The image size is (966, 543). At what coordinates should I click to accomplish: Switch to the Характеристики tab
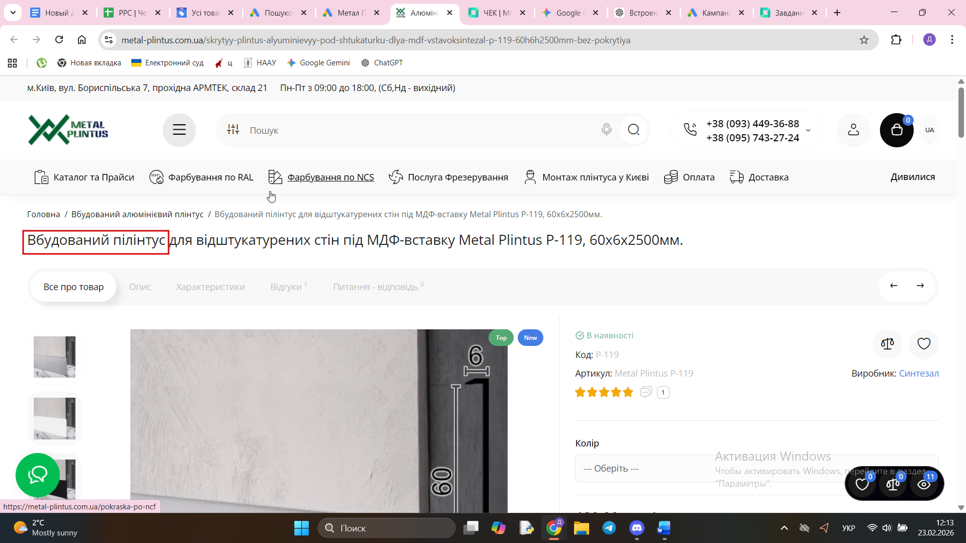click(210, 287)
